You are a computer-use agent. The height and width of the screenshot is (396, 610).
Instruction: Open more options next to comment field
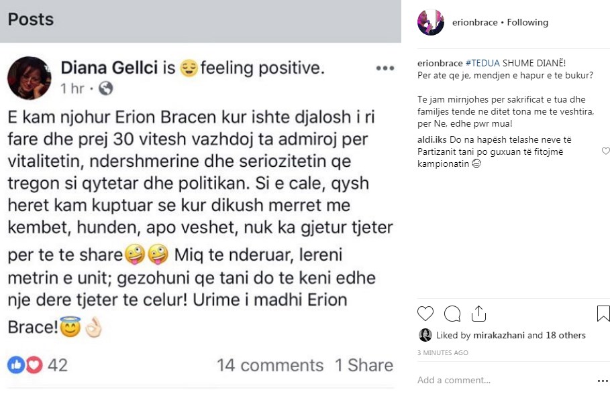pos(603,381)
